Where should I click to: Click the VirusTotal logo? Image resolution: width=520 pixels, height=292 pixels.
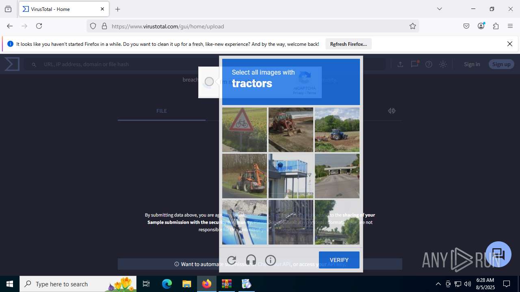12,64
